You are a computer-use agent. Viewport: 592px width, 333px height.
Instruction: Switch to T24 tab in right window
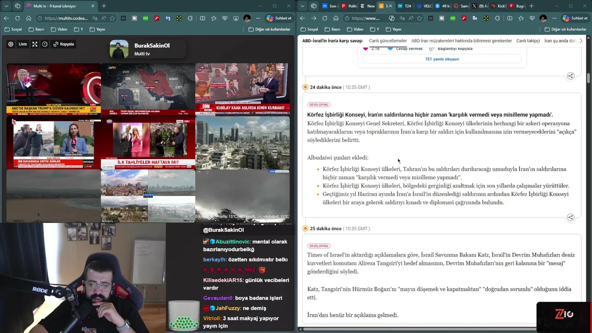tap(404, 6)
